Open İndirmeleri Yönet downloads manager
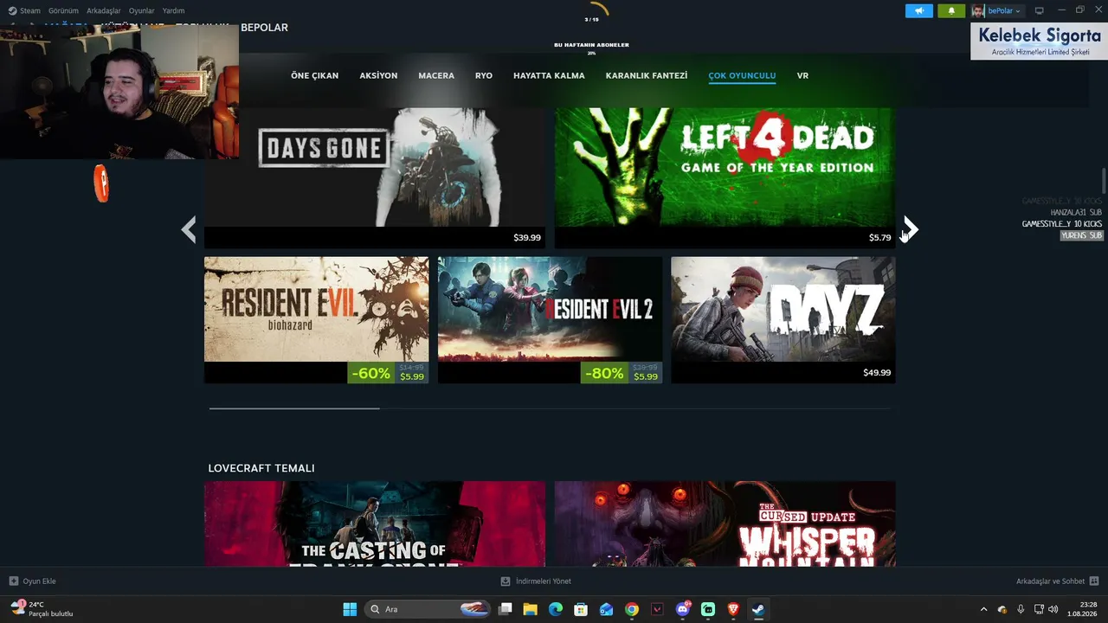1108x623 pixels. click(x=536, y=581)
